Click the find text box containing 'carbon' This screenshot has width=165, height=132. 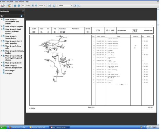[x=64, y=5]
